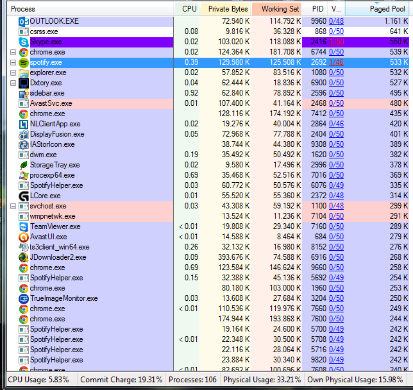Image resolution: width=413 pixels, height=390 pixels.
Task: Click the NLClientApp.exe icon
Action: [x=24, y=124]
